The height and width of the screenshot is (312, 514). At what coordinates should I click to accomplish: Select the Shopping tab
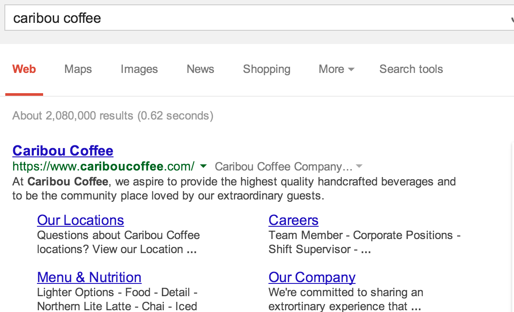click(x=267, y=69)
